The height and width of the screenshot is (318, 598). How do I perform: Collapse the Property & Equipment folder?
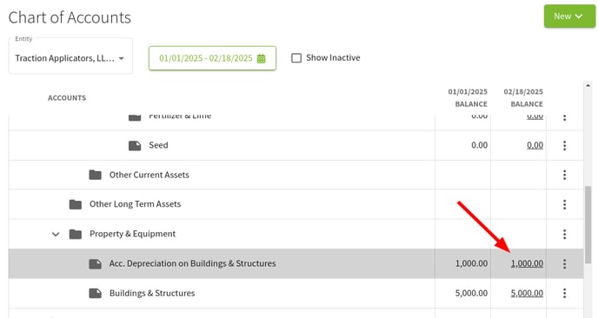coord(56,234)
